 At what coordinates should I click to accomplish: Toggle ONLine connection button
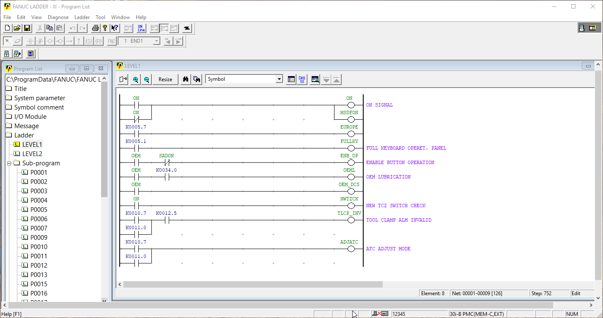(x=141, y=28)
